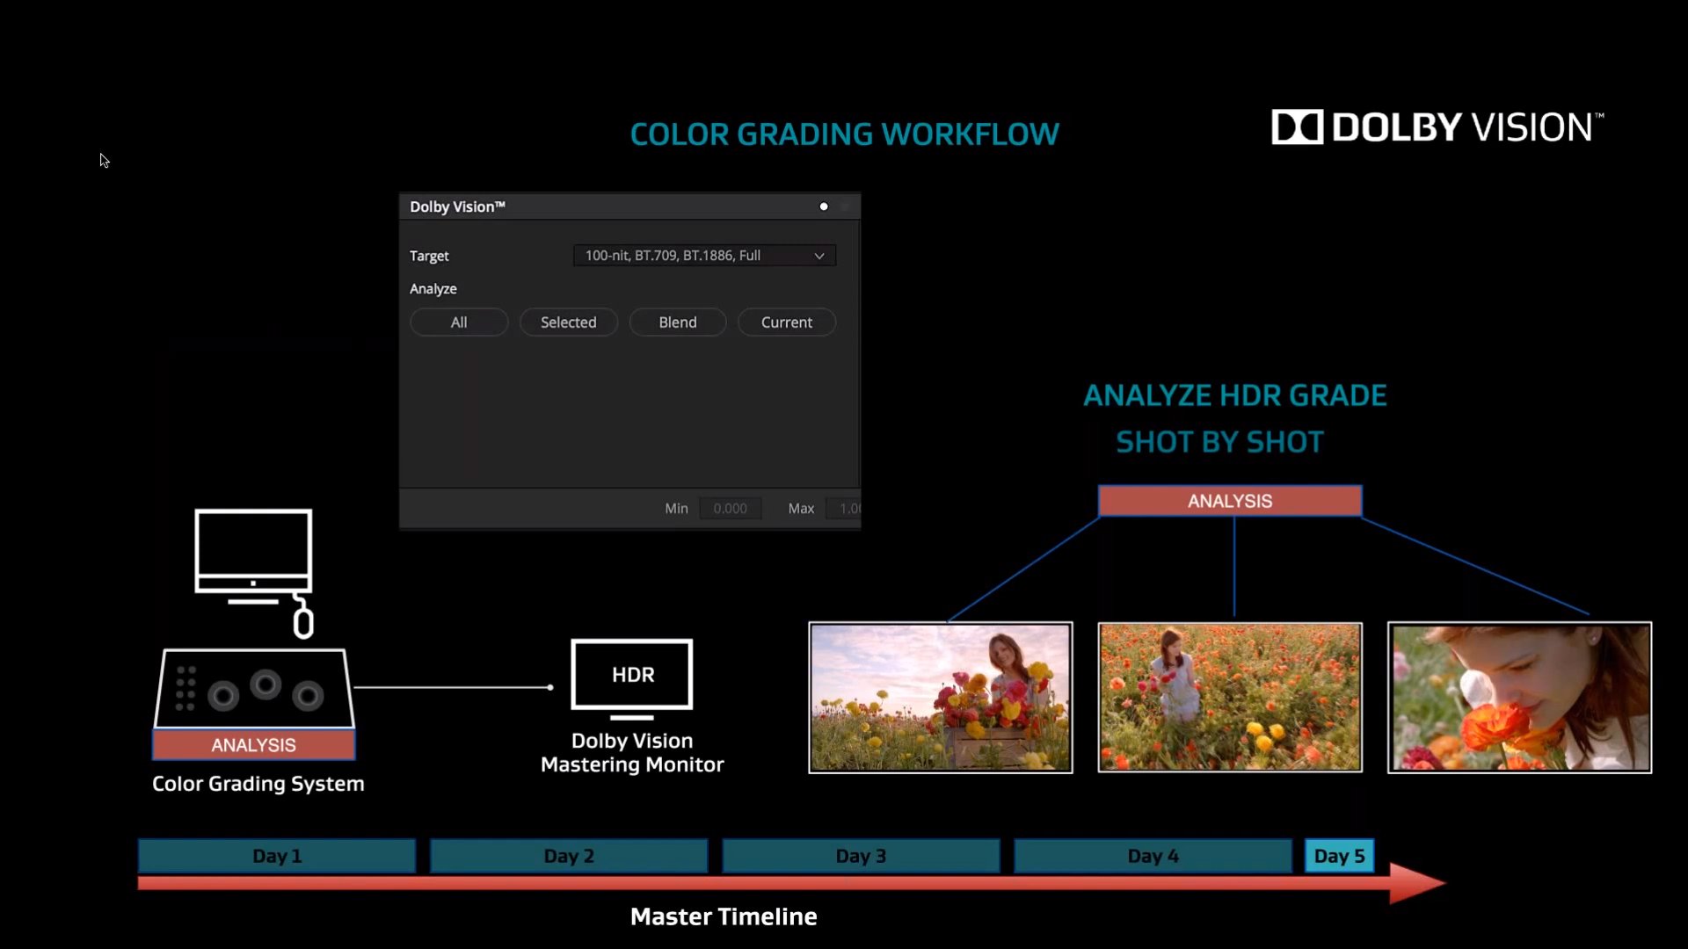Click the Master Timeline label
1688x949 pixels.
click(724, 916)
